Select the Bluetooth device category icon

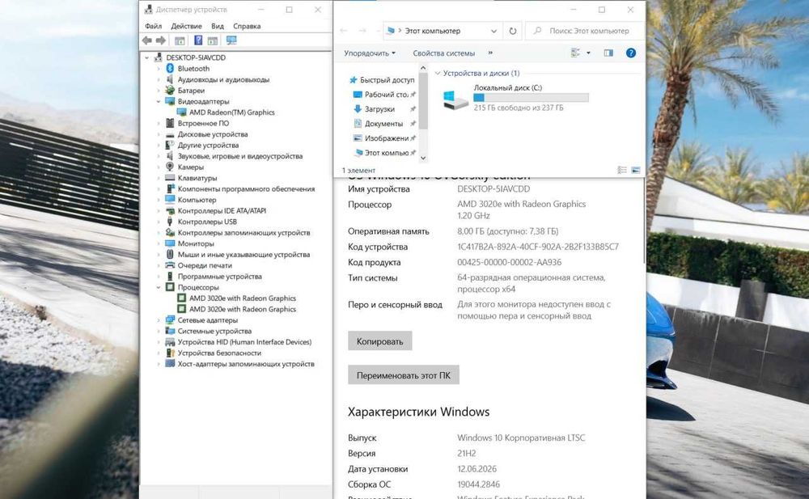click(170, 68)
